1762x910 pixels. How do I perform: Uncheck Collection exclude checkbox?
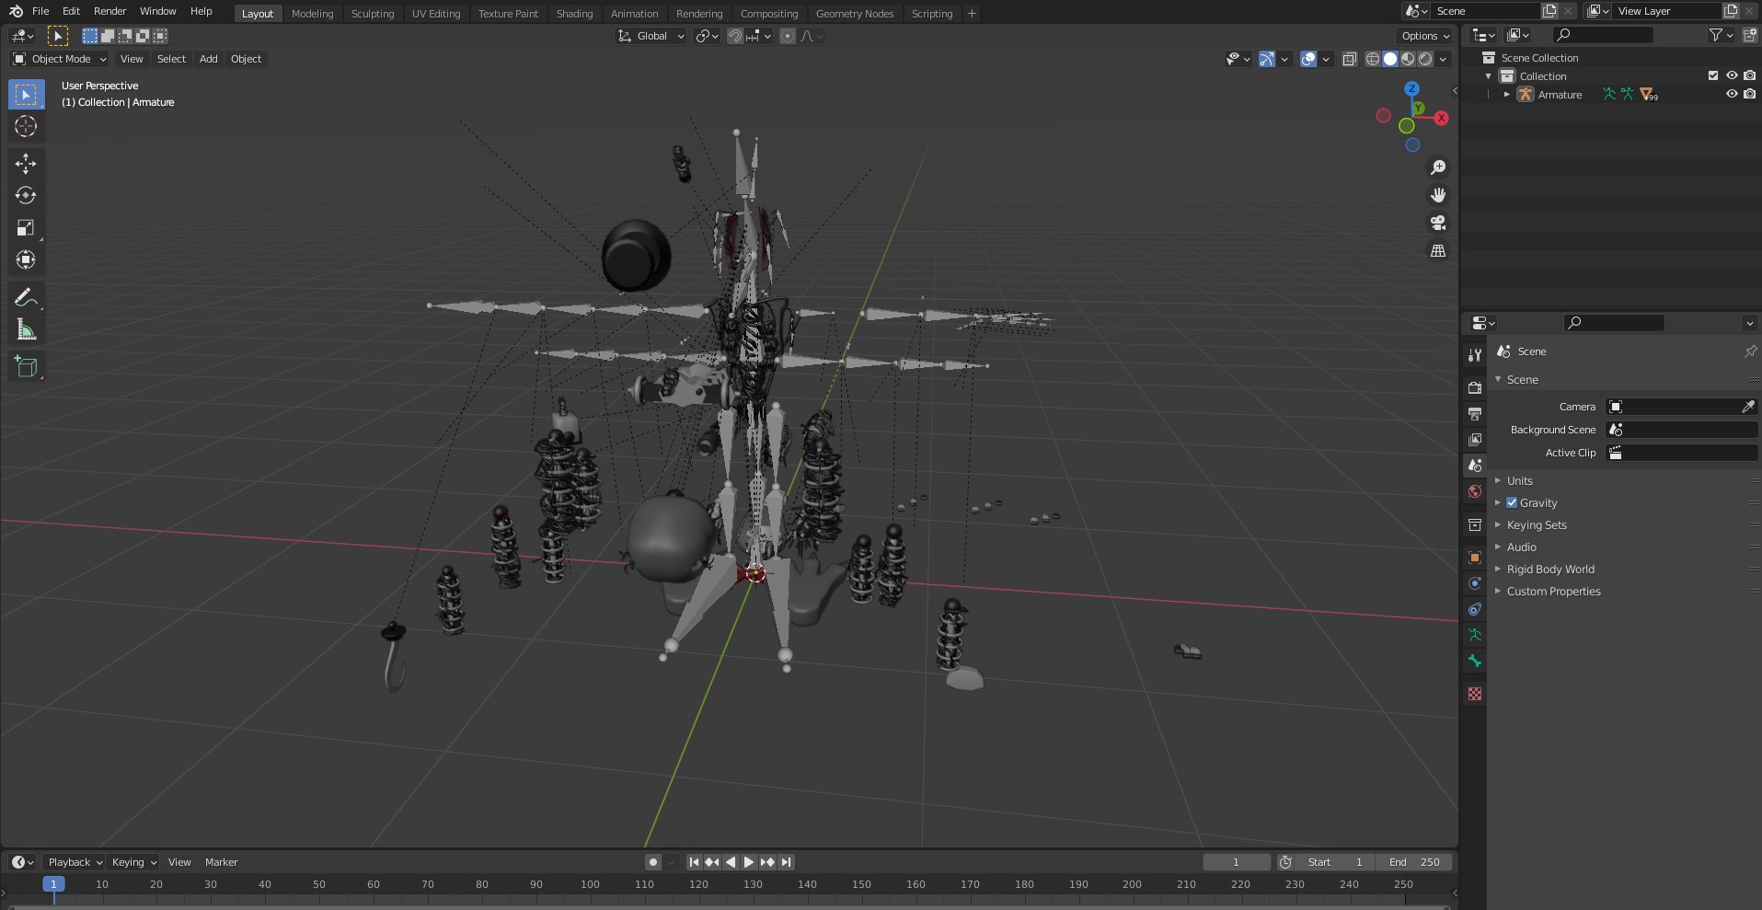[x=1713, y=75]
